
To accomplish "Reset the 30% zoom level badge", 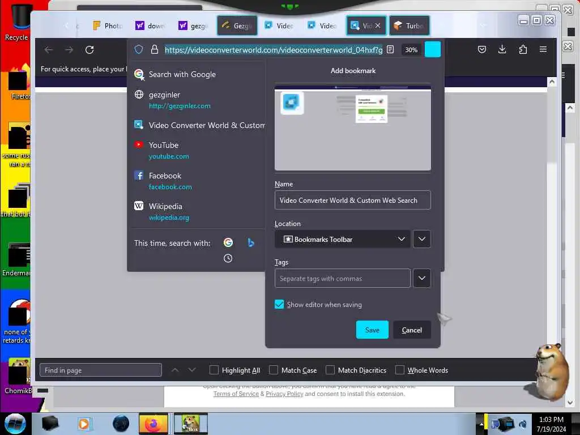I will pyautogui.click(x=411, y=50).
